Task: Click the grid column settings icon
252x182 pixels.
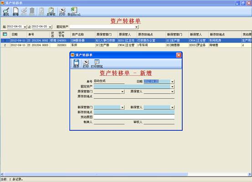Action: click(x=5, y=34)
